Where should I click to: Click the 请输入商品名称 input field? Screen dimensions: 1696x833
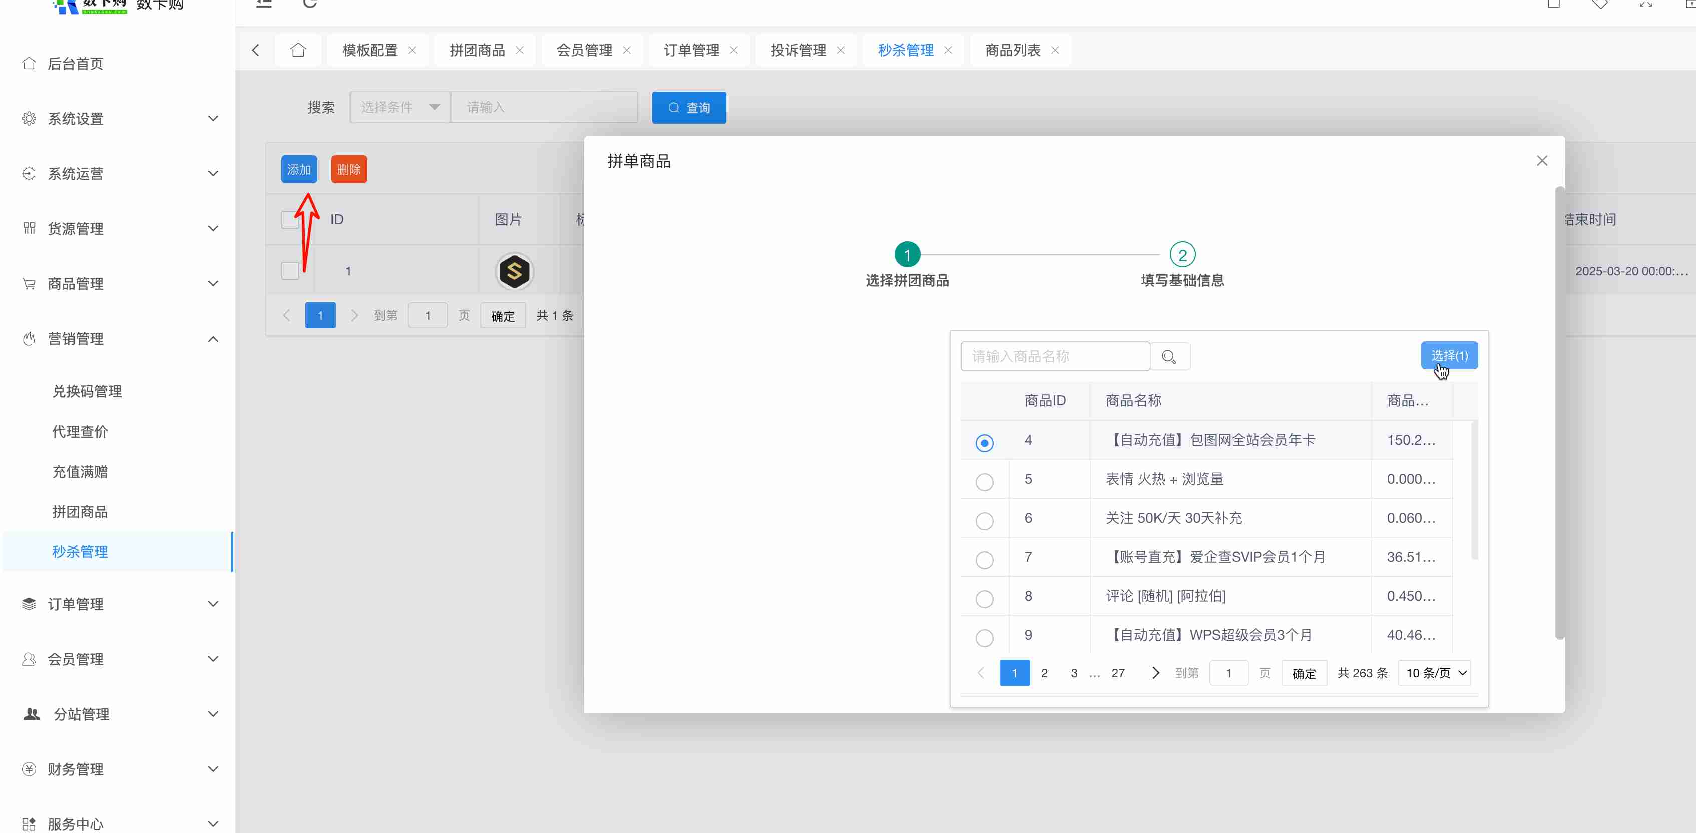[1054, 357]
